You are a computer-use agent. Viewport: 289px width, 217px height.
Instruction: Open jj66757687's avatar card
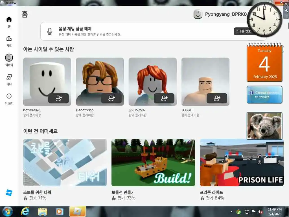(x=153, y=82)
